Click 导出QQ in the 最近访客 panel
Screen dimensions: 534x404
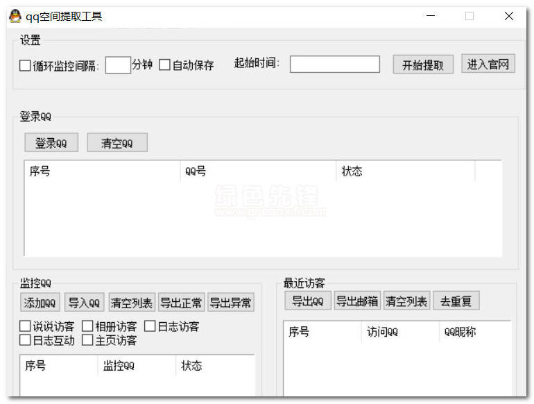308,301
